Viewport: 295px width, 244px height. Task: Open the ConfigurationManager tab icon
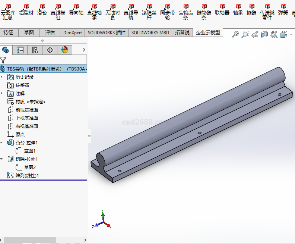tap(35, 50)
